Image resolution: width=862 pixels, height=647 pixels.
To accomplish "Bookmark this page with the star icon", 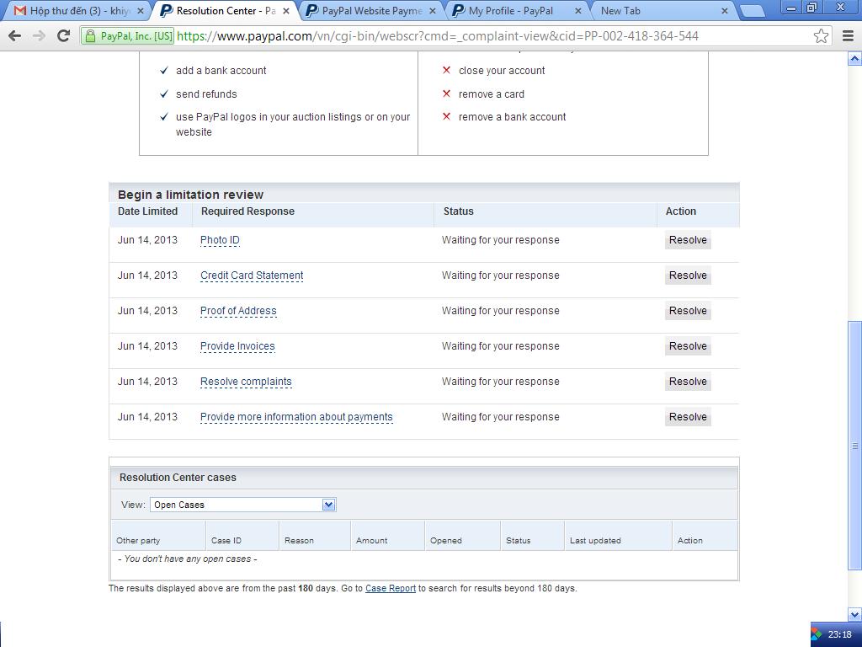I will [x=821, y=36].
